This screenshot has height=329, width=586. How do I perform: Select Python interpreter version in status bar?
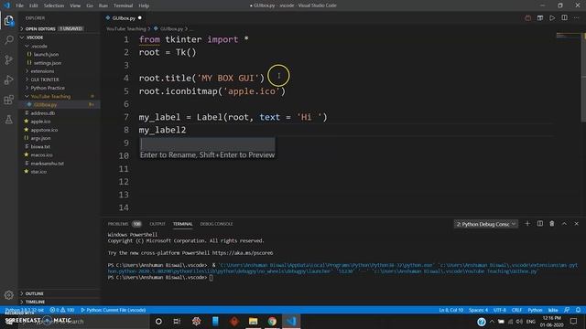coord(25,310)
